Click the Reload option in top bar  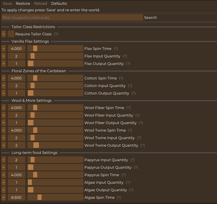(40, 4)
